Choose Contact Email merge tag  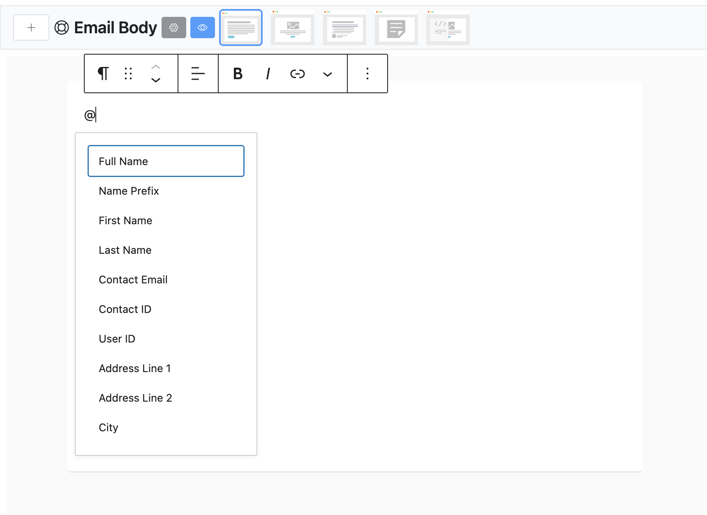point(133,280)
